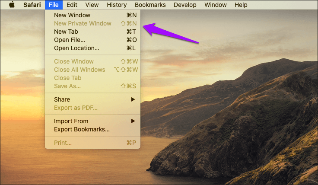This screenshot has width=318, height=185.
Task: Click the Save As… menu entry
Action: click(x=92, y=86)
